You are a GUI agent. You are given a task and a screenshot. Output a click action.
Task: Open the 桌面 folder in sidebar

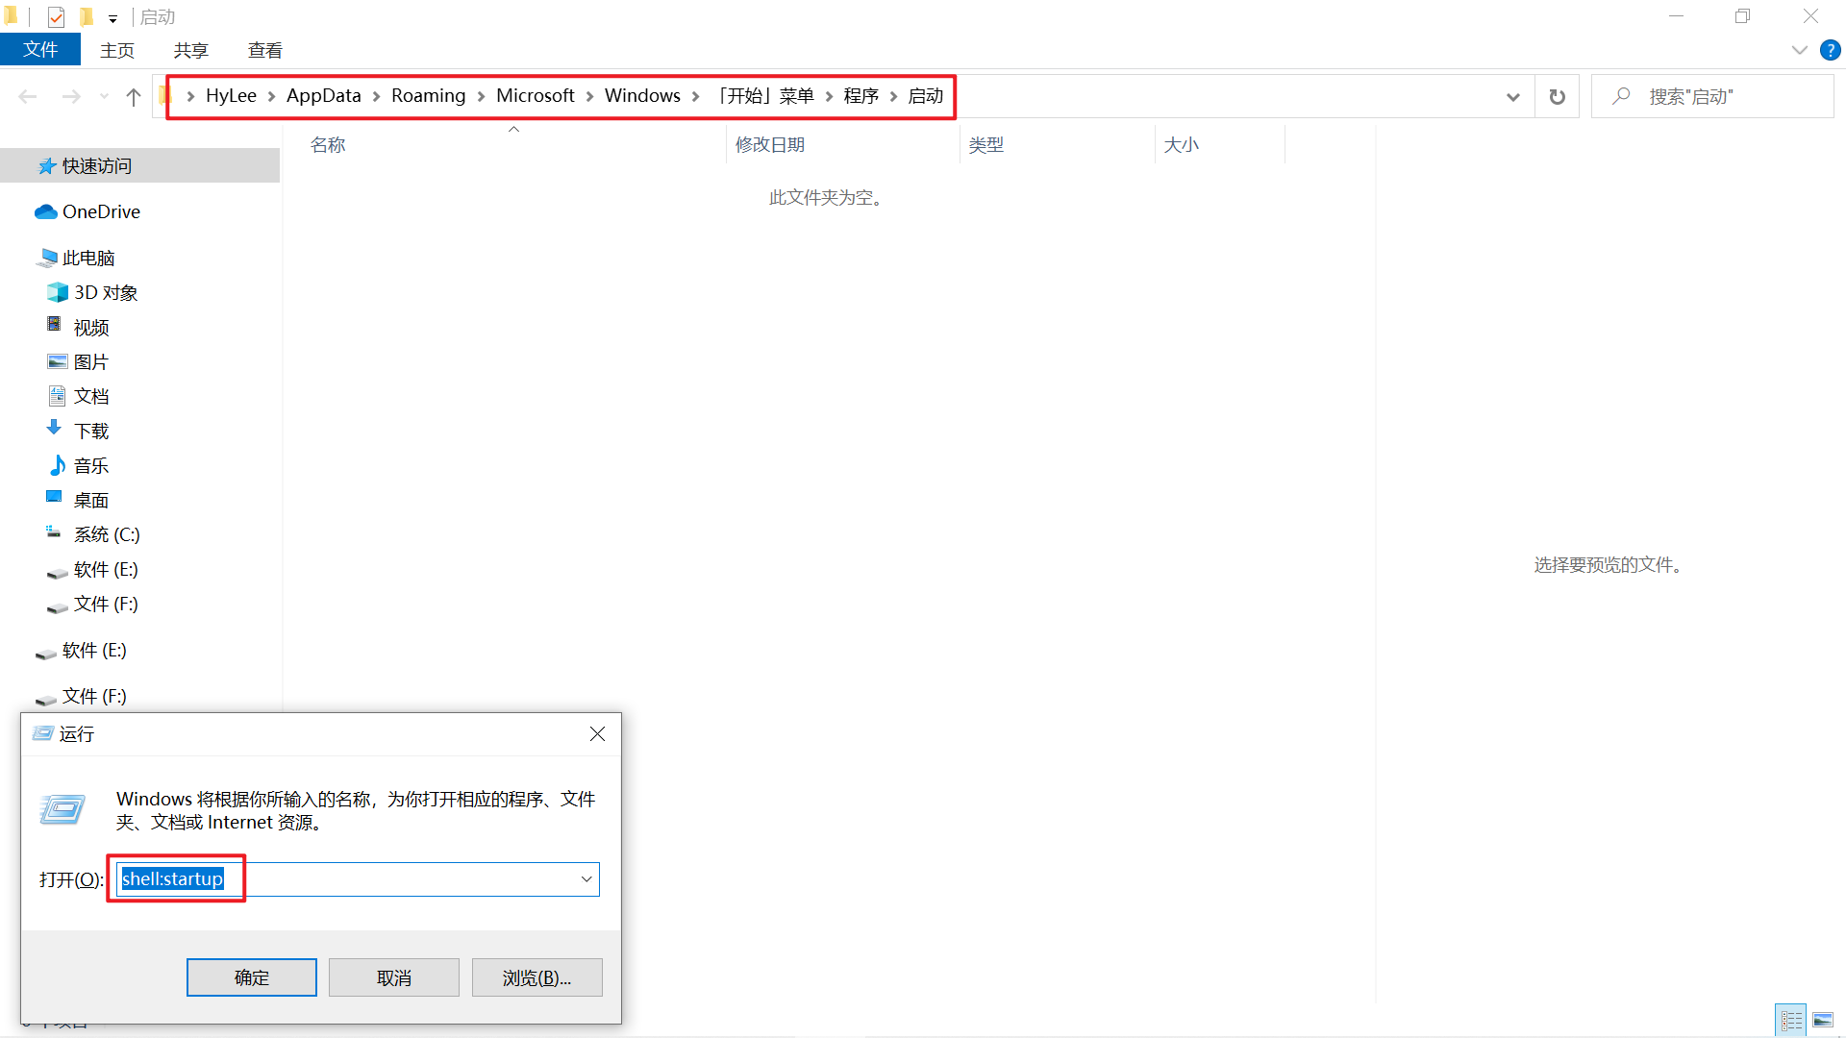click(x=91, y=500)
